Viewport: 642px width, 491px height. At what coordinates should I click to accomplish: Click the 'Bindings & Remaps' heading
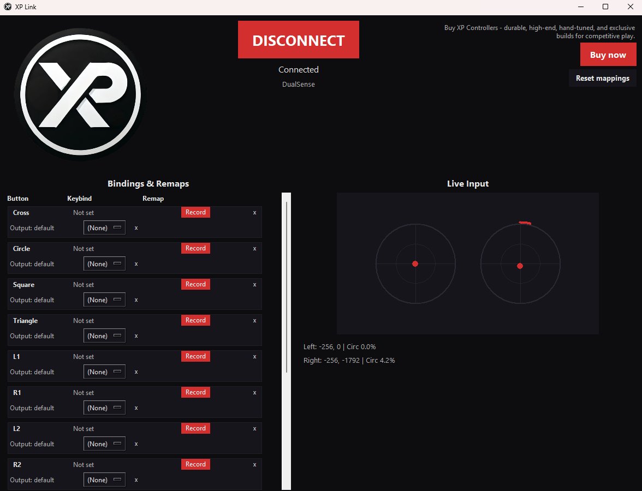(148, 184)
